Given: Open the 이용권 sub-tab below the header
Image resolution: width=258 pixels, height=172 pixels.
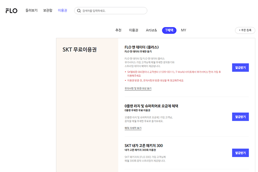Looking at the screenshot, I should (133, 30).
